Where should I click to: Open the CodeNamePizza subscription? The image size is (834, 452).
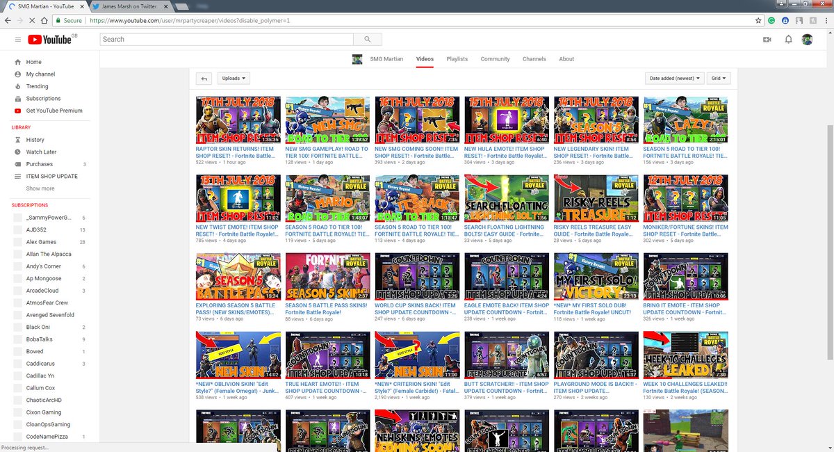(x=47, y=437)
